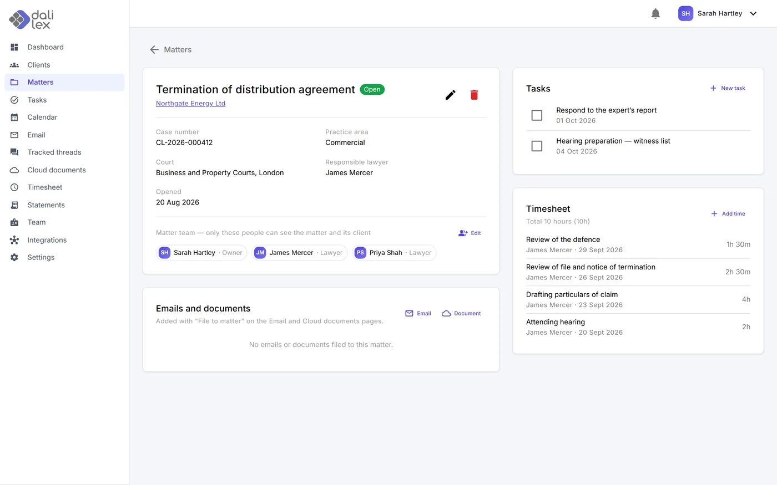The image size is (777, 485).
Task: Click the add-person icon beside Edit
Action: click(463, 233)
